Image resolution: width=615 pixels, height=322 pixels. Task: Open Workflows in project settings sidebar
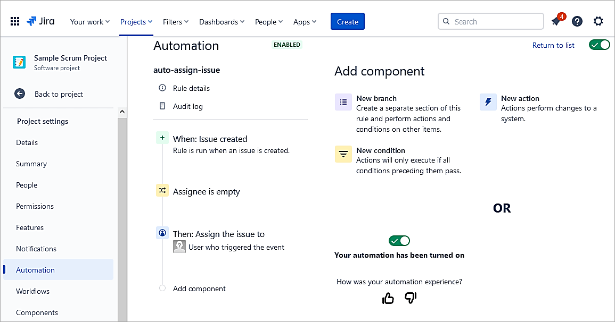(x=32, y=291)
